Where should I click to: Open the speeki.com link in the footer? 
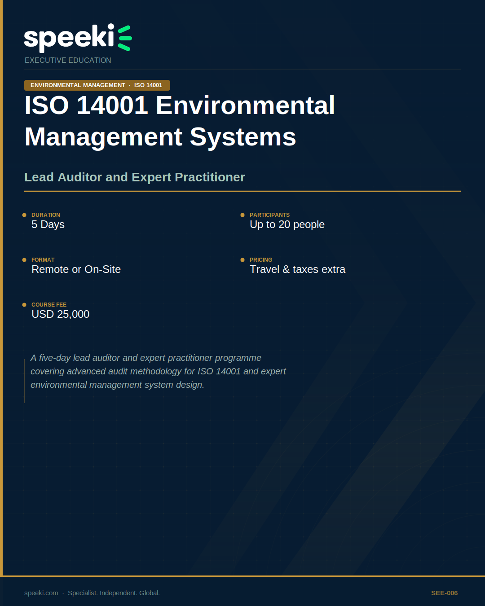pos(40,593)
